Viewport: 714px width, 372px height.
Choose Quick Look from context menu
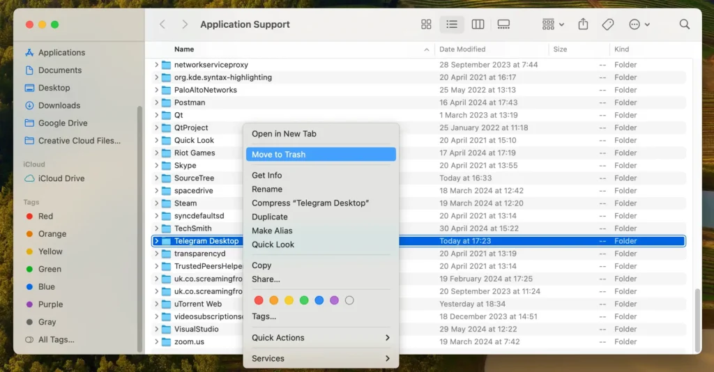[x=321, y=245]
